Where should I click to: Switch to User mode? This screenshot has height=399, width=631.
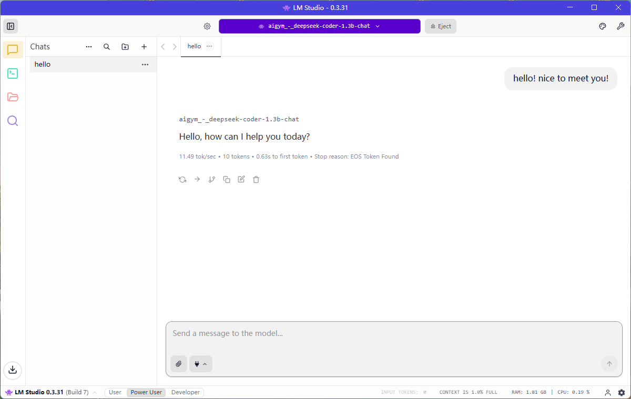point(115,392)
